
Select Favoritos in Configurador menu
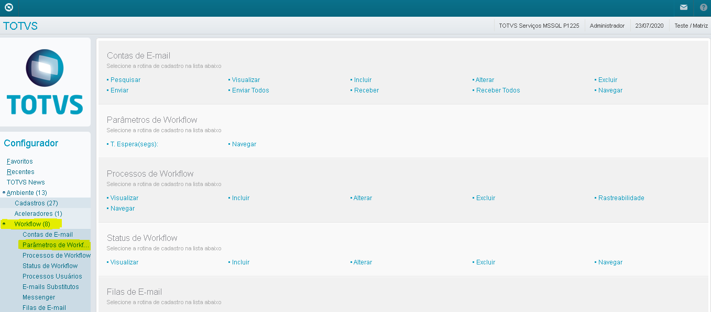20,161
